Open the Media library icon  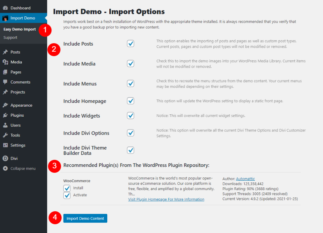coord(5,62)
